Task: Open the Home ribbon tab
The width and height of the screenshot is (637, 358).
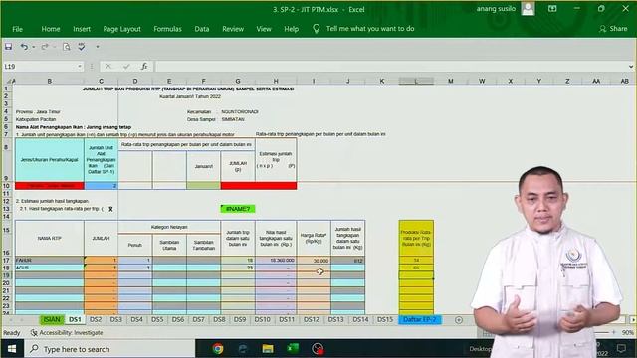Action: pos(51,29)
